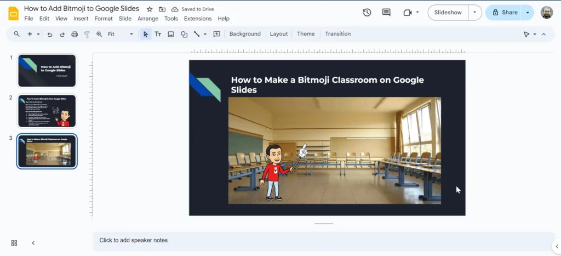Open the comments panel icon
The image size is (561, 256).
[x=386, y=12]
